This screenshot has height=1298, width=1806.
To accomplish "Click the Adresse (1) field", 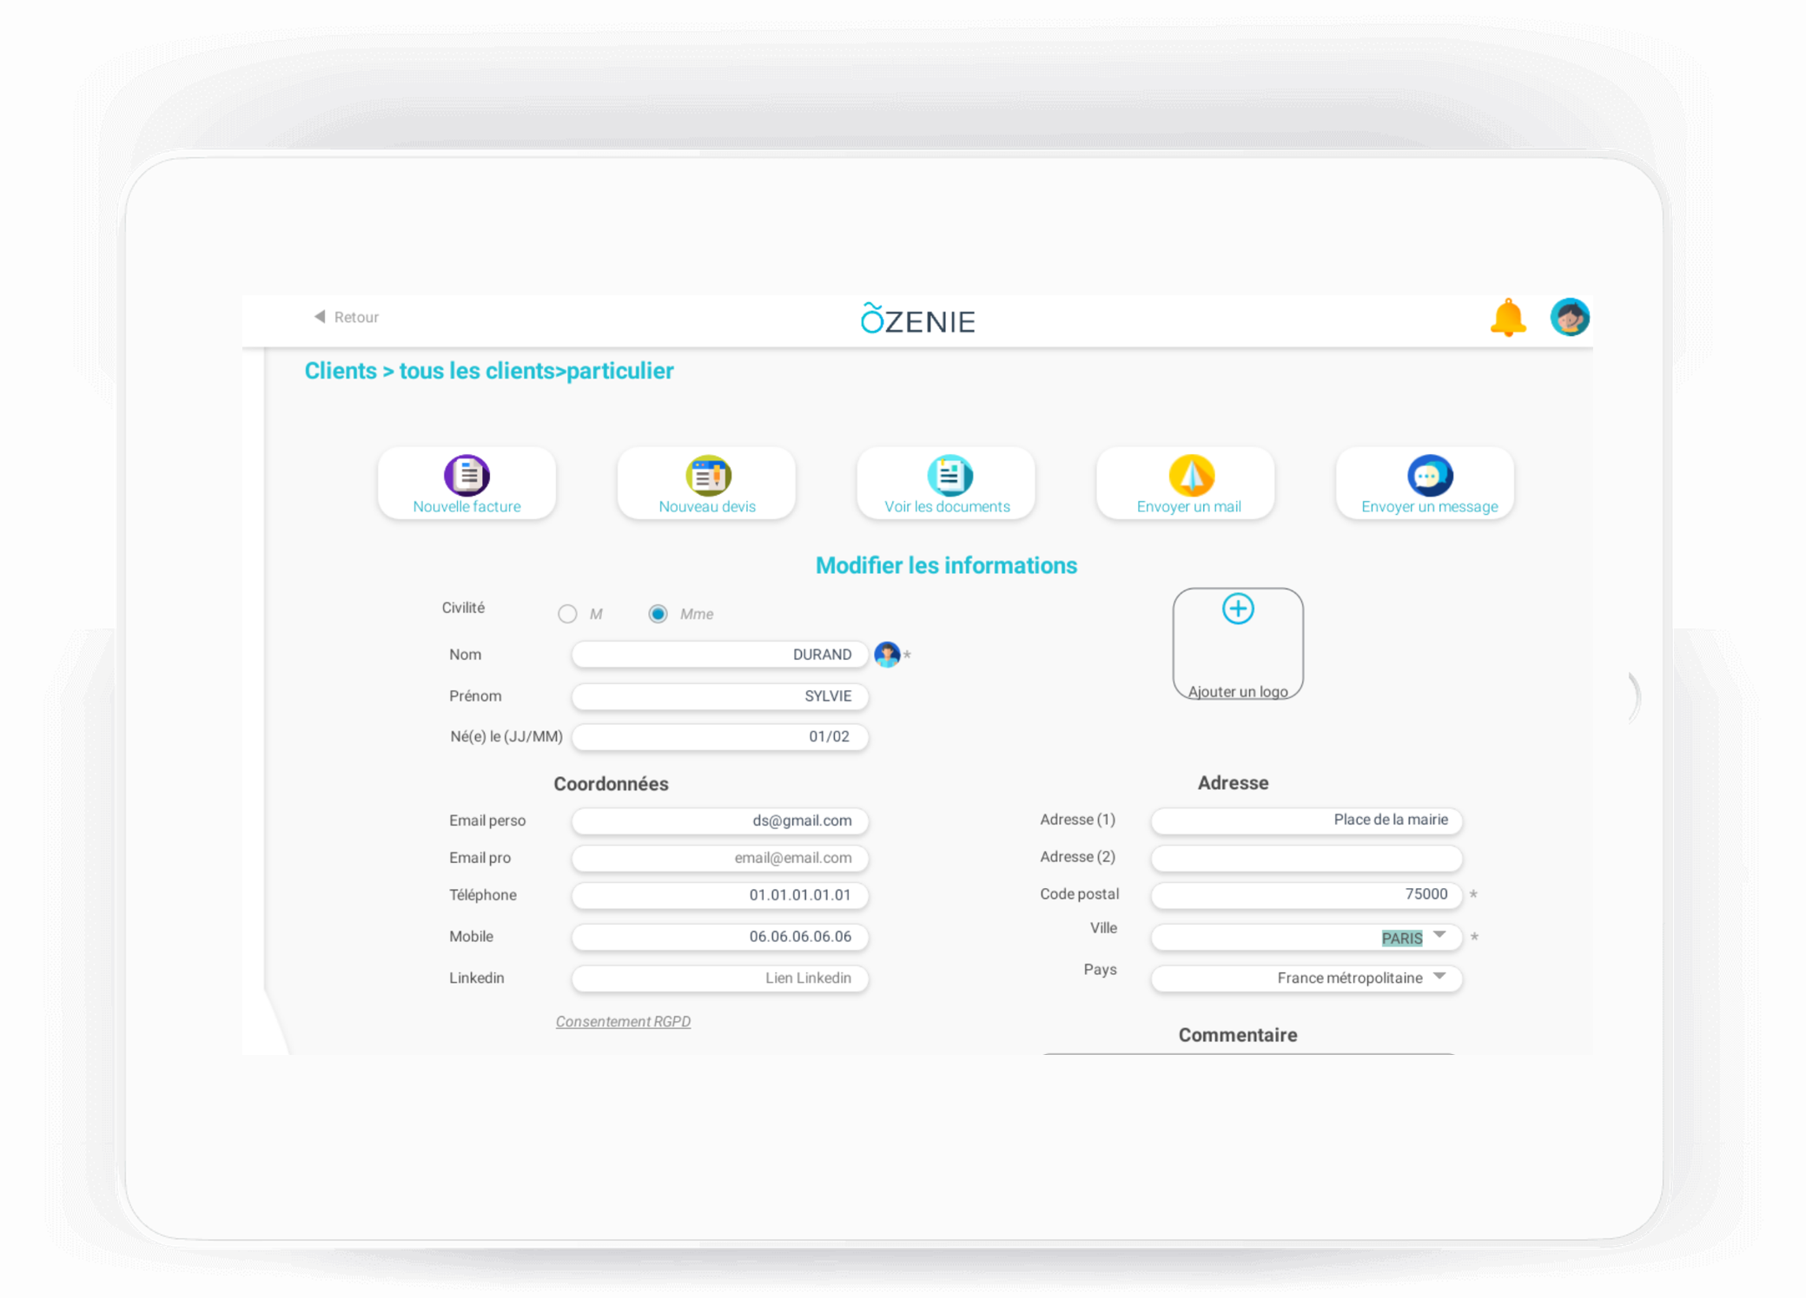I will [x=1306, y=820].
